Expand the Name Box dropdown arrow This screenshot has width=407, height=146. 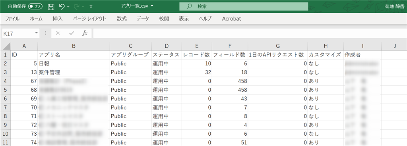click(x=37, y=33)
